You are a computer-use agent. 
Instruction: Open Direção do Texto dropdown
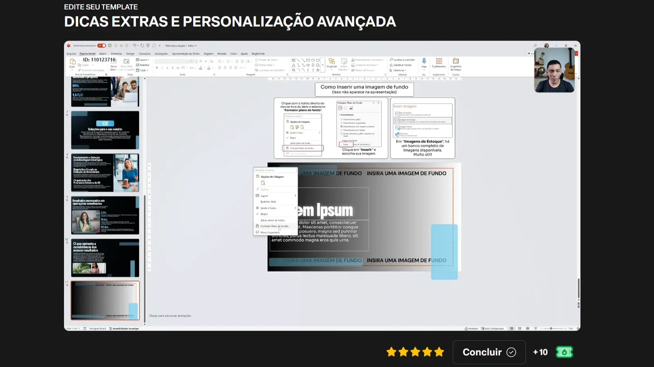coord(266,60)
